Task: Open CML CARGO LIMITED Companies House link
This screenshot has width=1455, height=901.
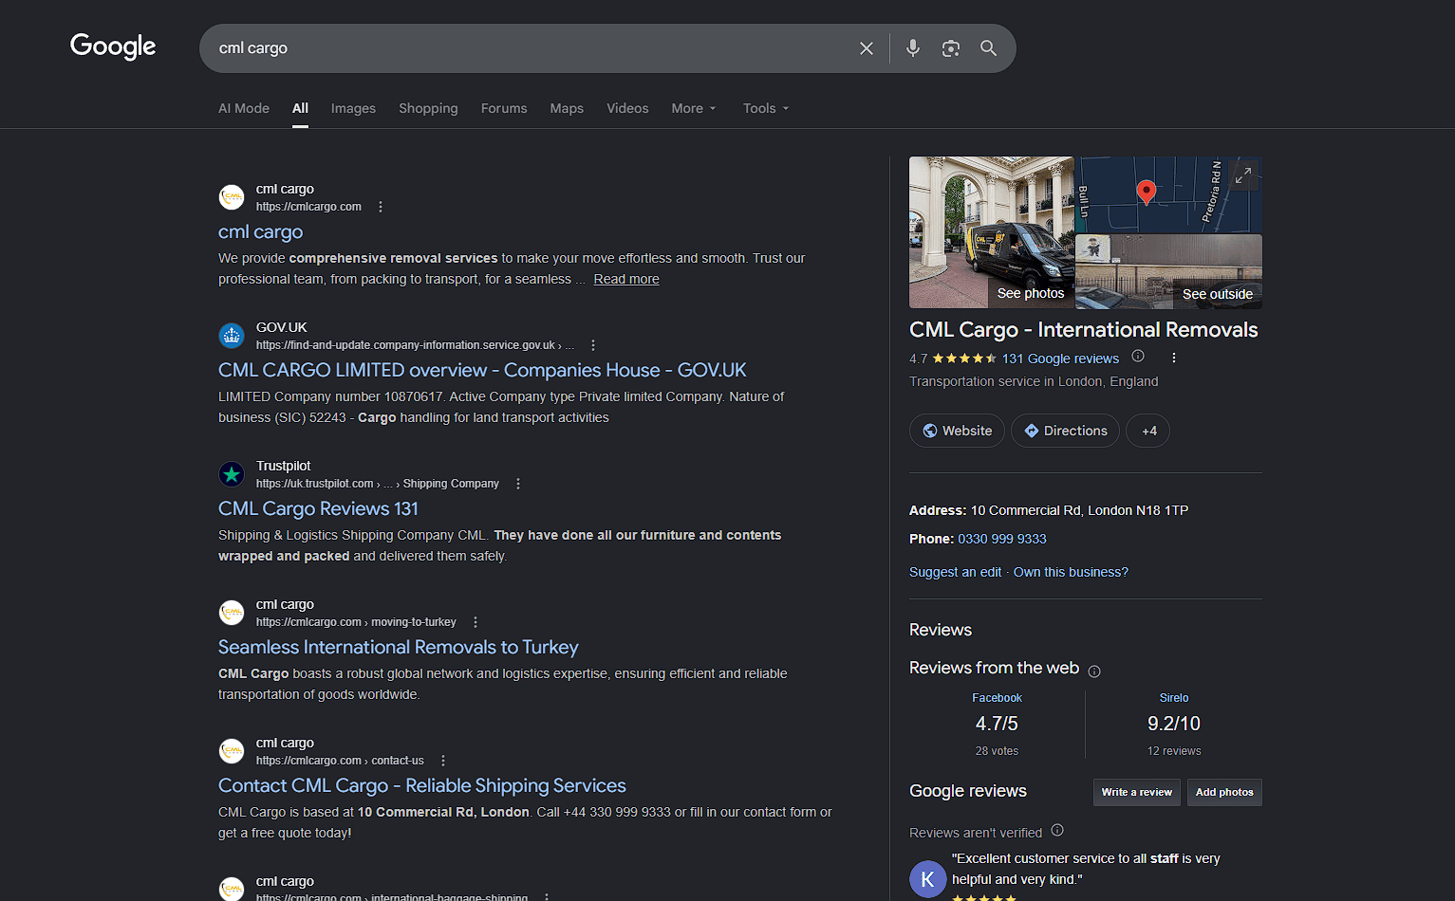Action: tap(482, 370)
